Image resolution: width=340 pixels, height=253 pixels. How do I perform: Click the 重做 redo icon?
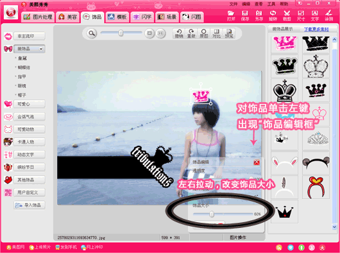coord(191,33)
